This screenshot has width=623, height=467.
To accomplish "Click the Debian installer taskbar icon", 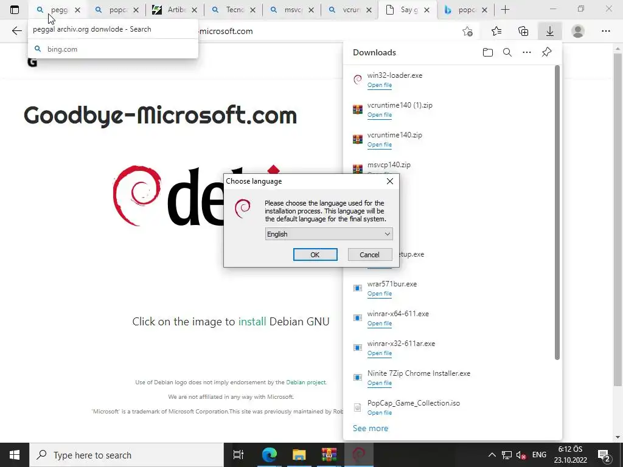I will (359, 455).
